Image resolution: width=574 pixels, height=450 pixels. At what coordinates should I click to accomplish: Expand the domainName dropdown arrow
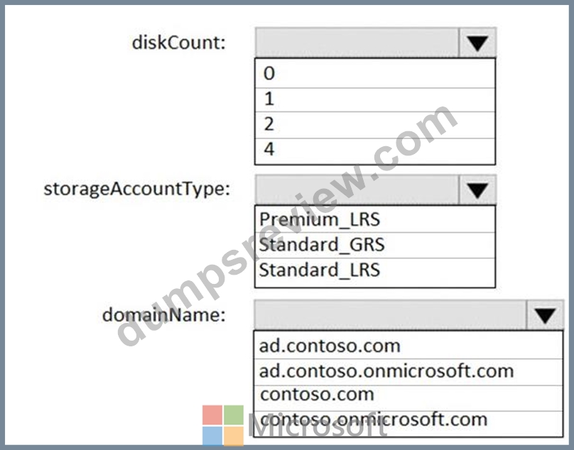[545, 315]
